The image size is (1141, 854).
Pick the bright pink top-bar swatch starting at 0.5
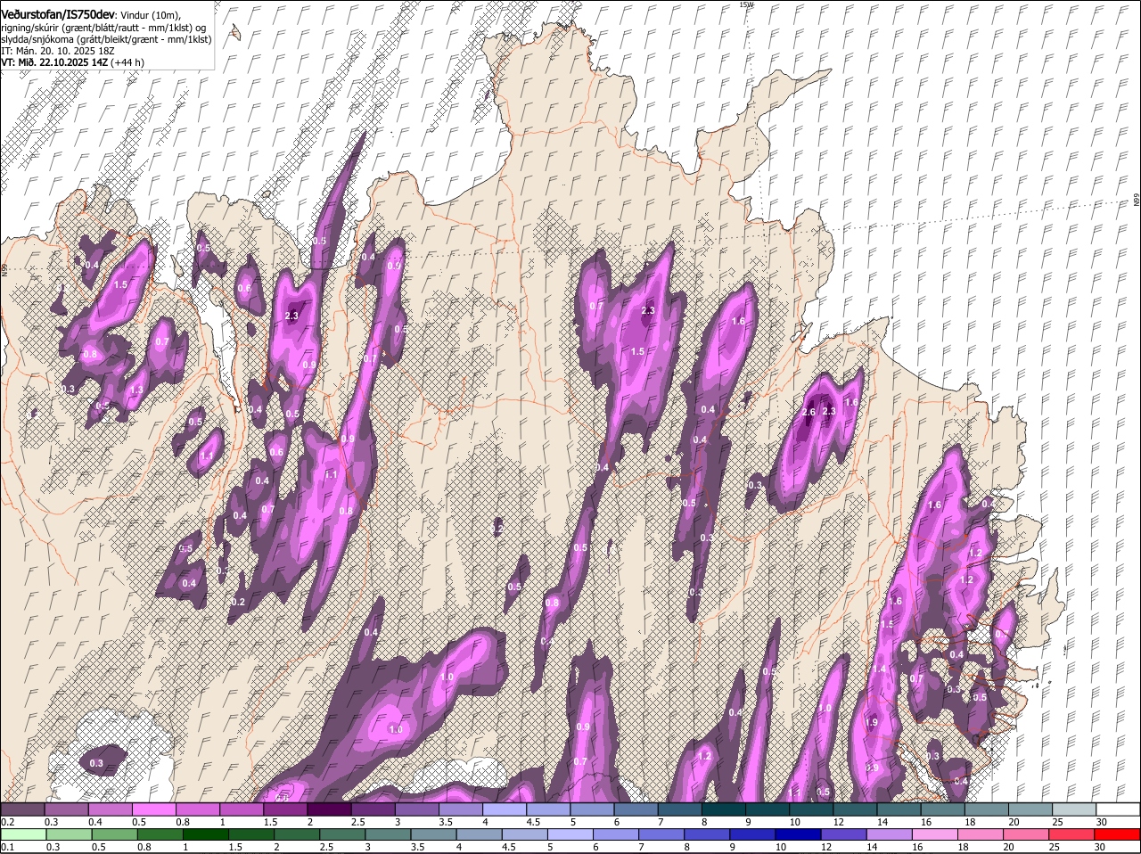pos(153,809)
